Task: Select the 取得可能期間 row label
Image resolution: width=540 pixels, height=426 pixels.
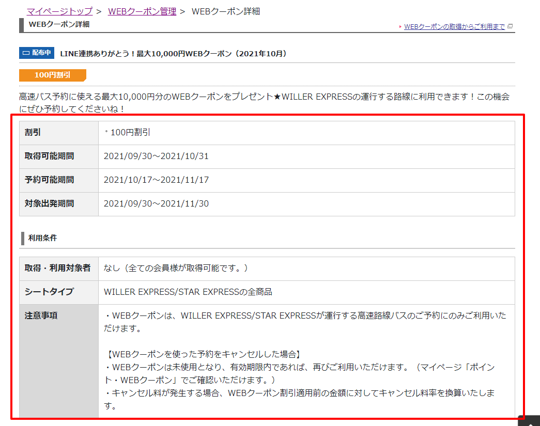Action: click(x=49, y=156)
